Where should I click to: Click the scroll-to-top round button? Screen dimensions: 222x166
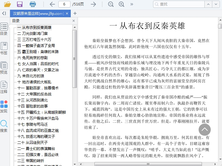pyautogui.click(x=205, y=129)
